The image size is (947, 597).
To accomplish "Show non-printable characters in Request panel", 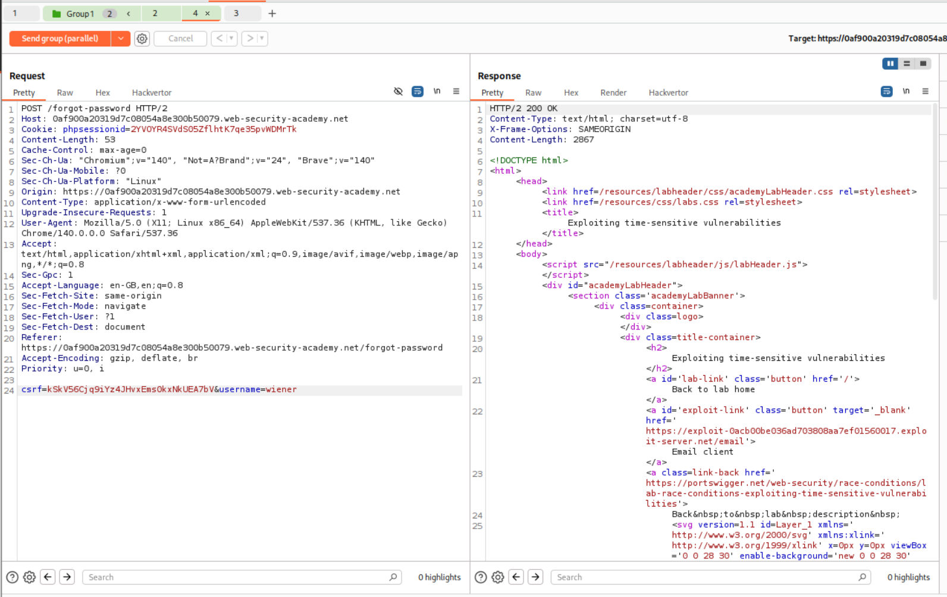I will coord(437,92).
